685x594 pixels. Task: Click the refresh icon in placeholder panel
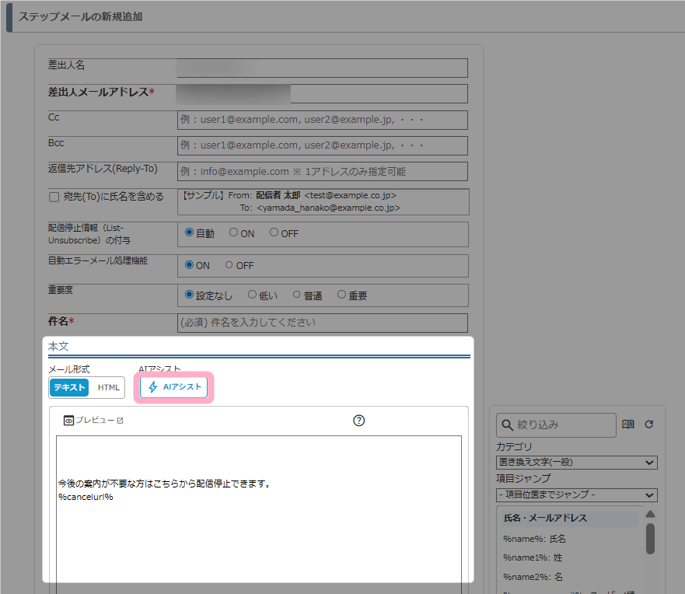(648, 425)
